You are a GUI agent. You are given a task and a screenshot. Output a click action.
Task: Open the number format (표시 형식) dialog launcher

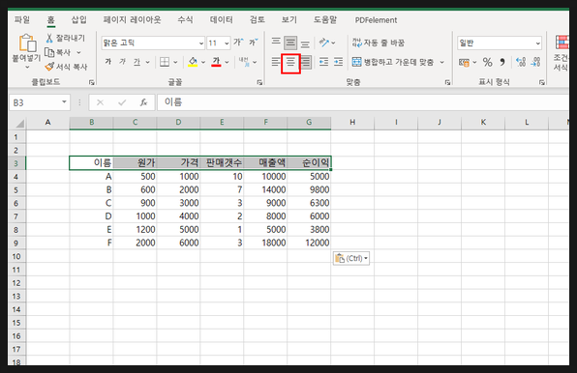click(542, 82)
